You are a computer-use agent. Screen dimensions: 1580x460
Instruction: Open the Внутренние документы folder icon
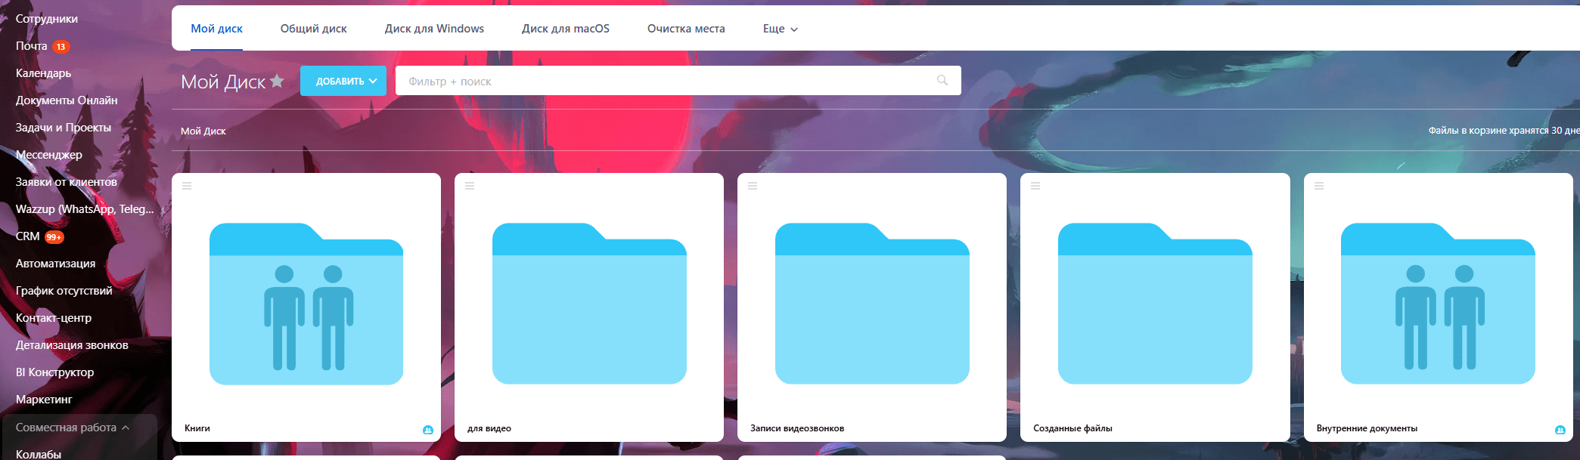click(x=1438, y=304)
